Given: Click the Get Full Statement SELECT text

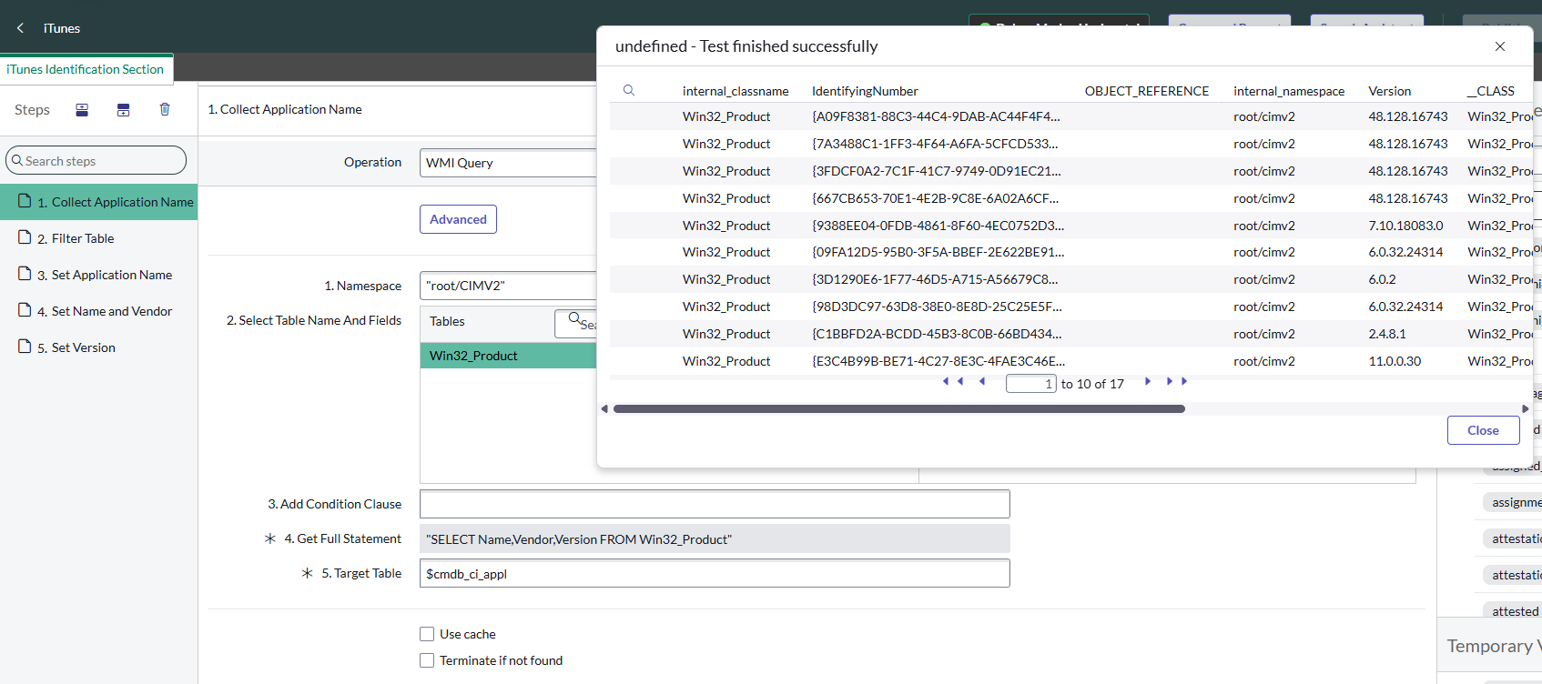Looking at the screenshot, I should click(x=579, y=539).
